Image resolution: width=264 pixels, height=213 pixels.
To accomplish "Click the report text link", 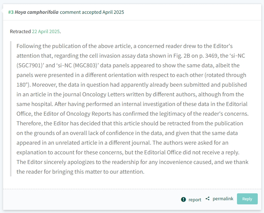I will pyautogui.click(x=195, y=200).
